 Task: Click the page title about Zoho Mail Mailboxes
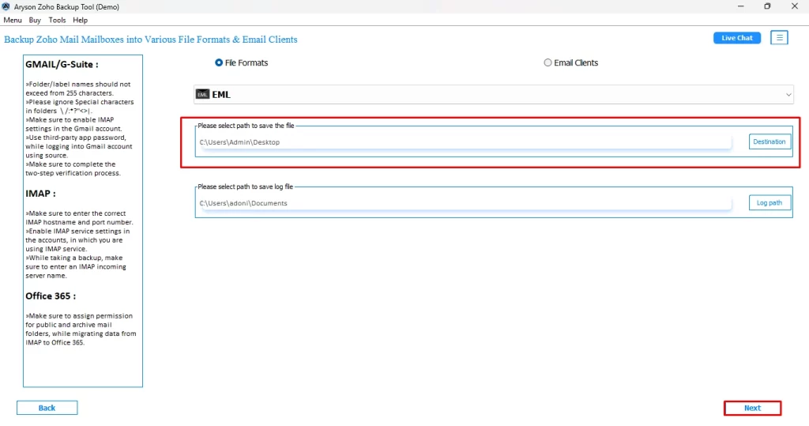[x=151, y=40]
